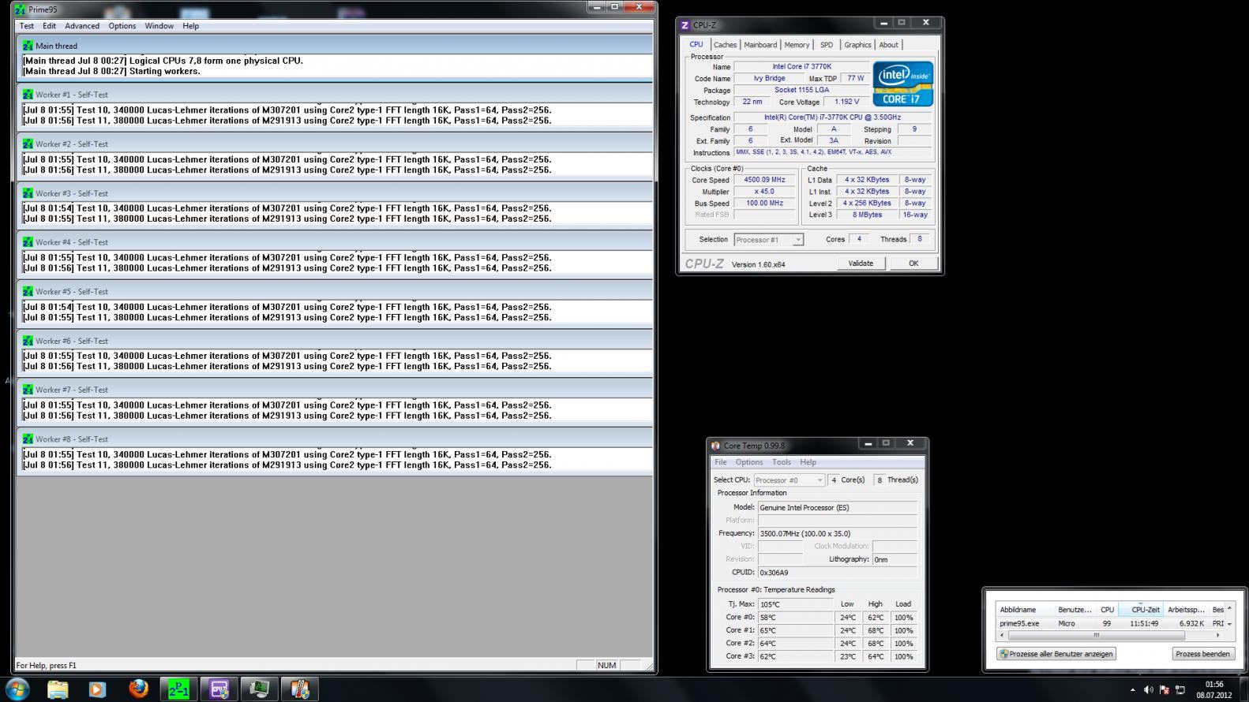1249x702 pixels.
Task: Click the CPU-Z title bar icon
Action: (685, 25)
